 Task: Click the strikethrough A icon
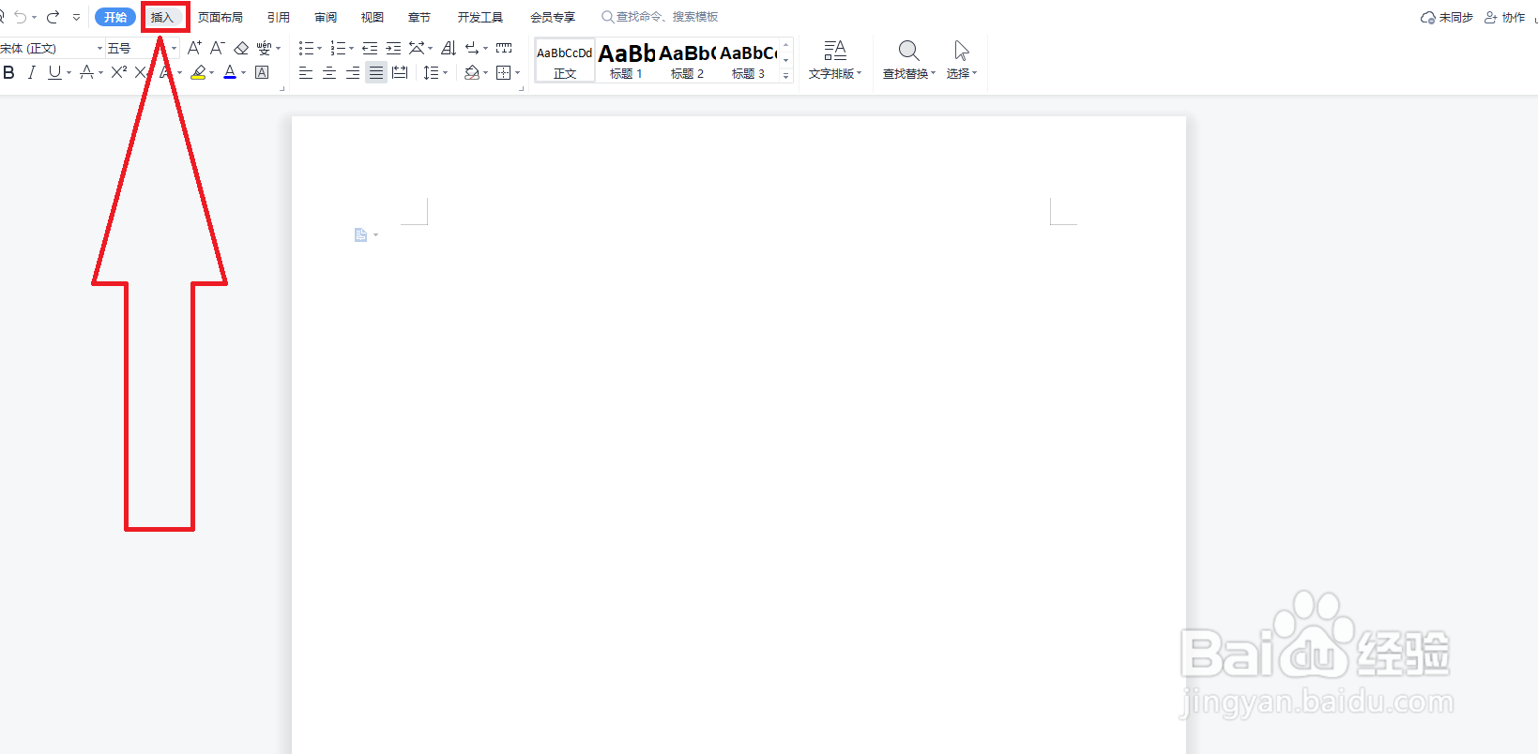[86, 72]
